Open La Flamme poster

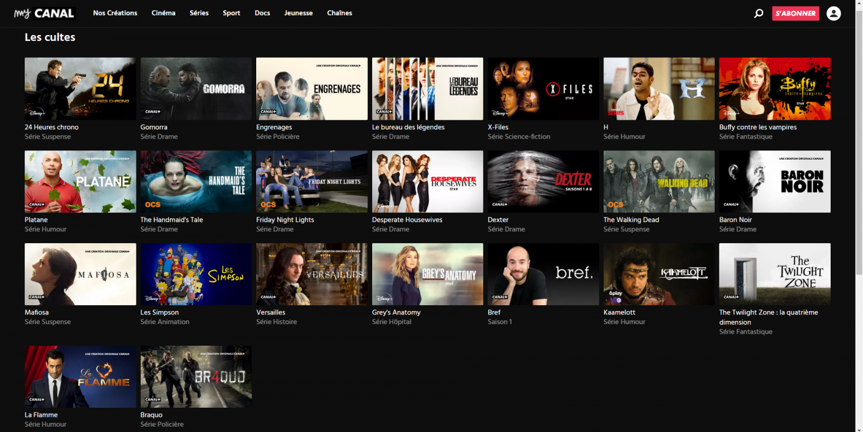coord(80,376)
